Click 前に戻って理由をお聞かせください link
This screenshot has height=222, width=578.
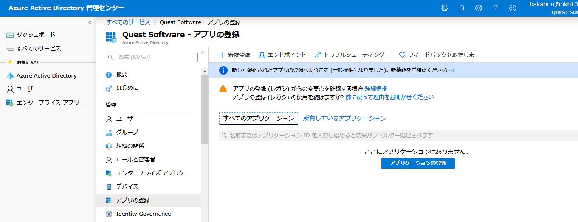(389, 97)
